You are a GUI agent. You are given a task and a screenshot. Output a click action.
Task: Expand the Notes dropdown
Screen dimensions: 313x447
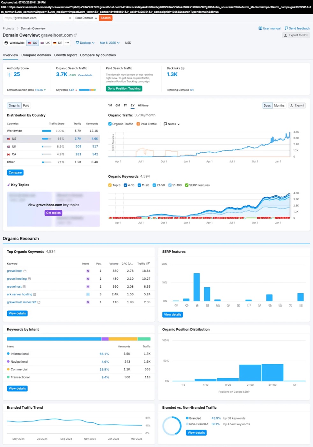pos(172,124)
